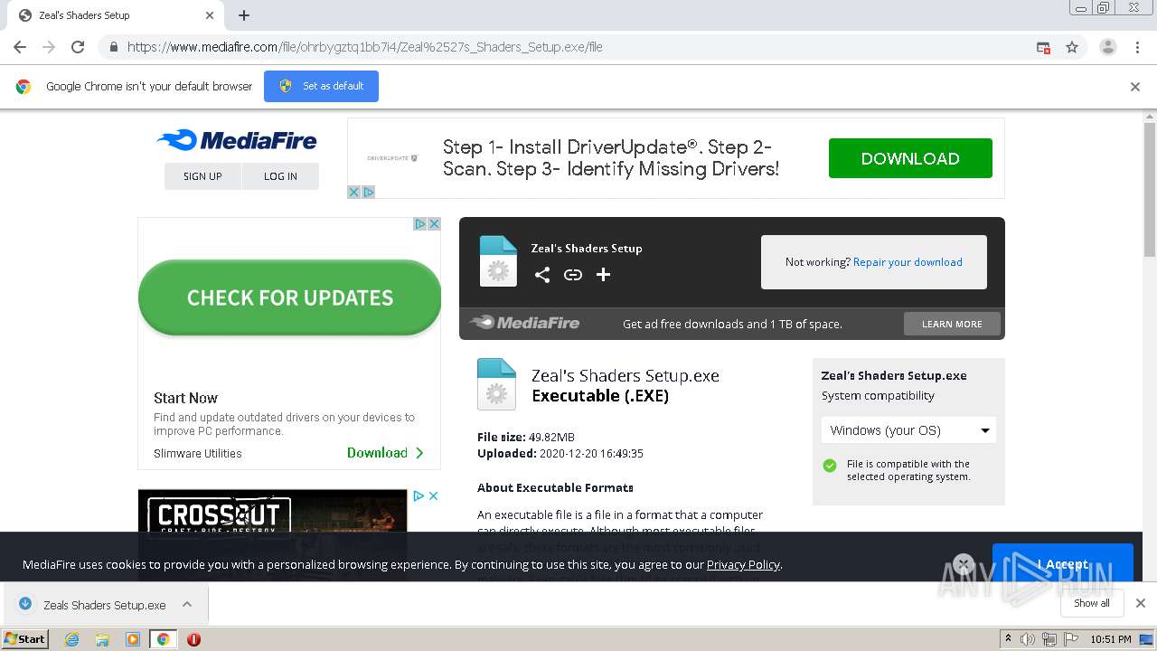Open media player from taskbar
This screenshot has height=651, width=1157.
133,639
